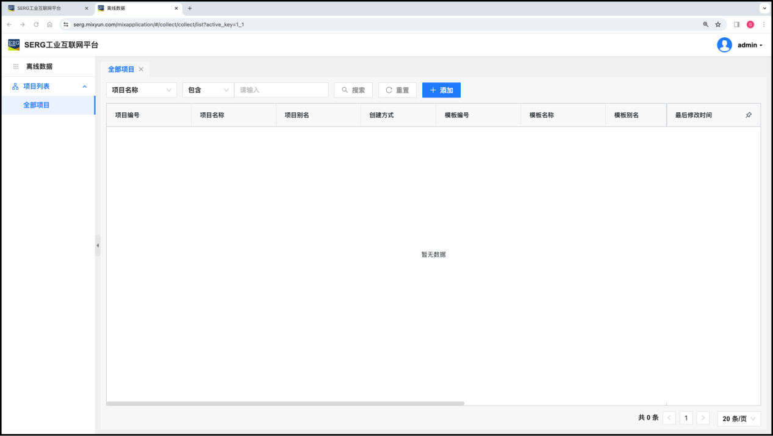Collapse the left sidebar handle
The image size is (773, 436).
pyautogui.click(x=98, y=245)
